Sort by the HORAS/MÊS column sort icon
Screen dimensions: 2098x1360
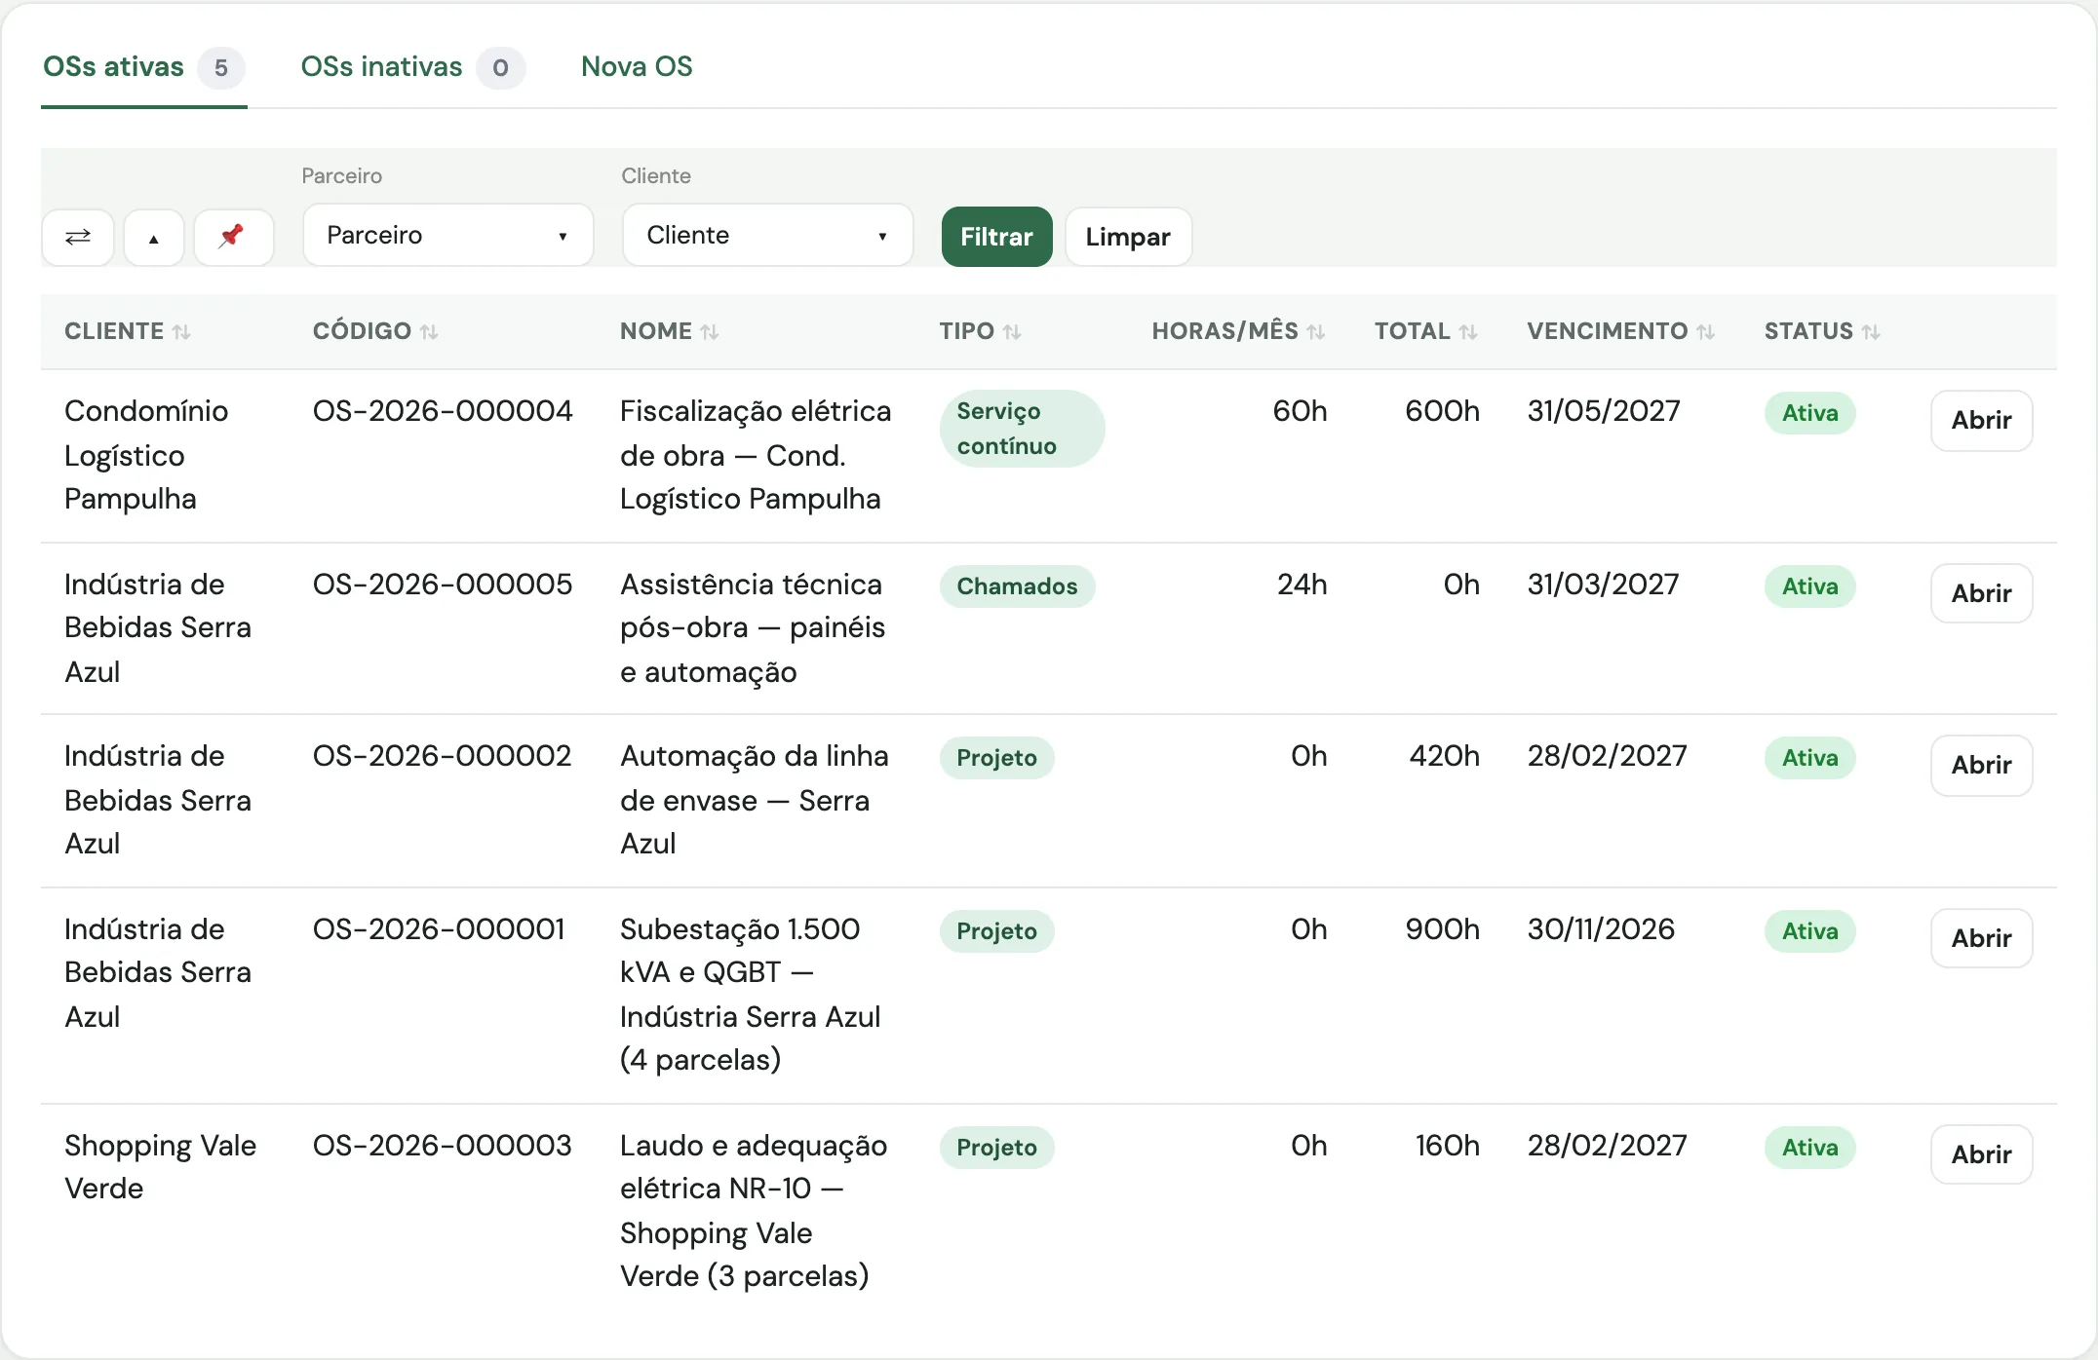(1316, 332)
